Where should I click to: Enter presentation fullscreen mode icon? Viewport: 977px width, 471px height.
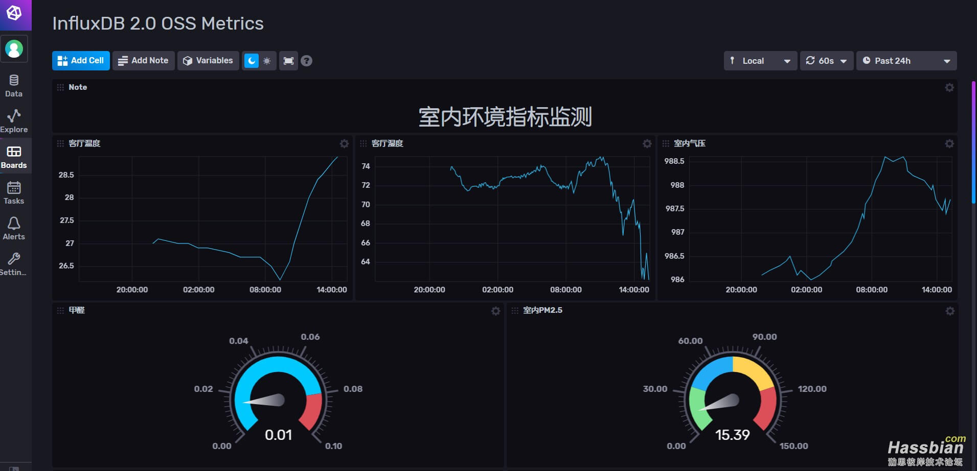click(288, 61)
